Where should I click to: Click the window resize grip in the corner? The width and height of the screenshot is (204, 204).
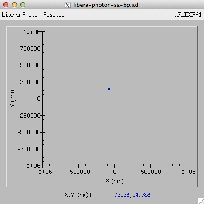201,201
